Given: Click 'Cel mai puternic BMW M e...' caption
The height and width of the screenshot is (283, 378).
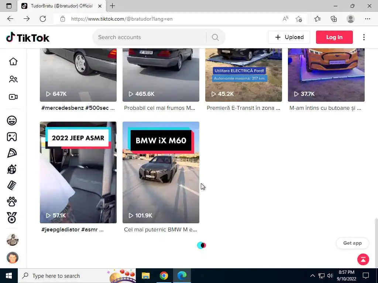Looking at the screenshot, I should click(160, 230).
